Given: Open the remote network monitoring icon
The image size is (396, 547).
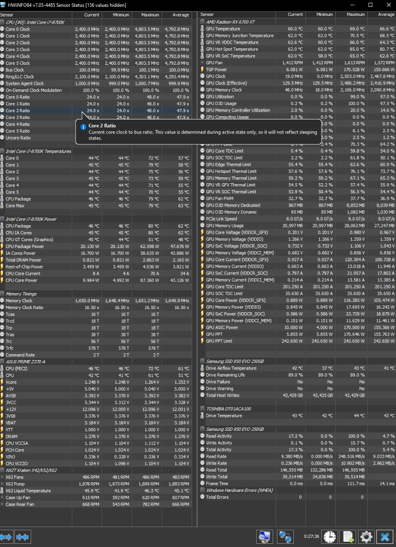Looking at the screenshot, I should [286, 537].
